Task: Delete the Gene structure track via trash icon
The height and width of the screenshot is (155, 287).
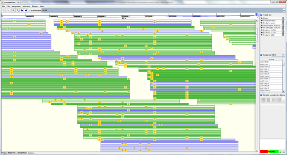Action: (283, 21)
